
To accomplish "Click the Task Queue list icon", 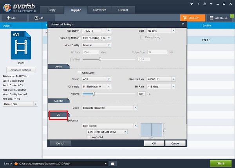I will (211, 18).
